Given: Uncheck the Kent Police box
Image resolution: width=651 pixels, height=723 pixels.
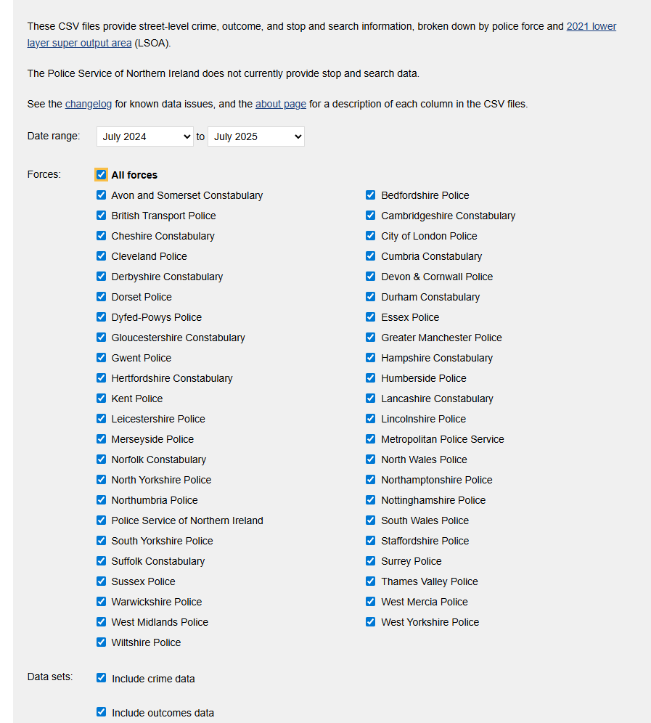Looking at the screenshot, I should point(101,399).
